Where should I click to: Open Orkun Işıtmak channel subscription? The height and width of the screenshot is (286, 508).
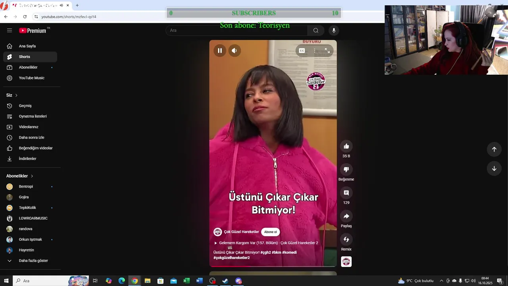click(x=30, y=240)
